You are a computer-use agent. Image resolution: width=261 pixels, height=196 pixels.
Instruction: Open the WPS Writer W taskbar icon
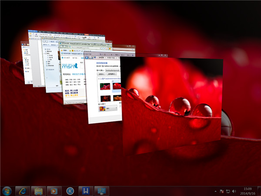[x=86, y=191]
